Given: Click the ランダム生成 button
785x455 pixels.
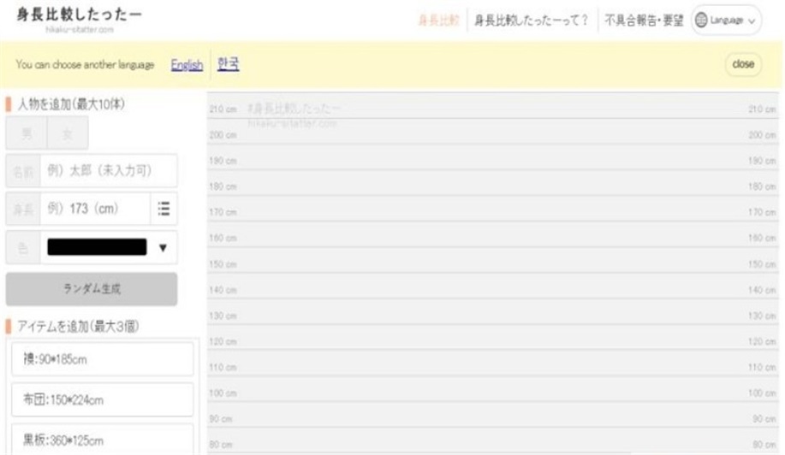Looking at the screenshot, I should click(x=92, y=288).
